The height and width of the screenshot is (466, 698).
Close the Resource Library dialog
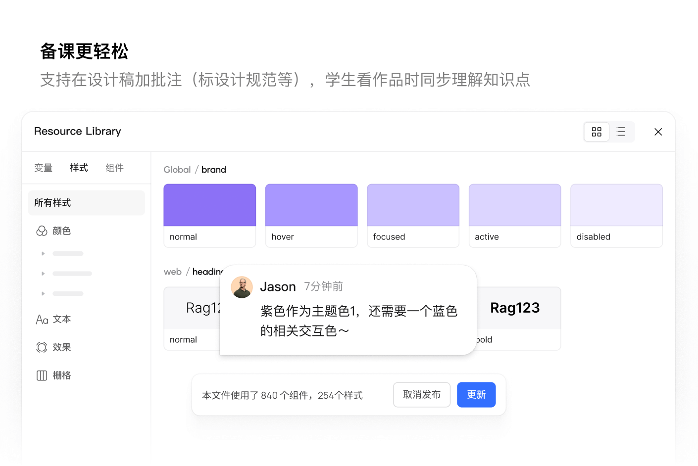(658, 132)
